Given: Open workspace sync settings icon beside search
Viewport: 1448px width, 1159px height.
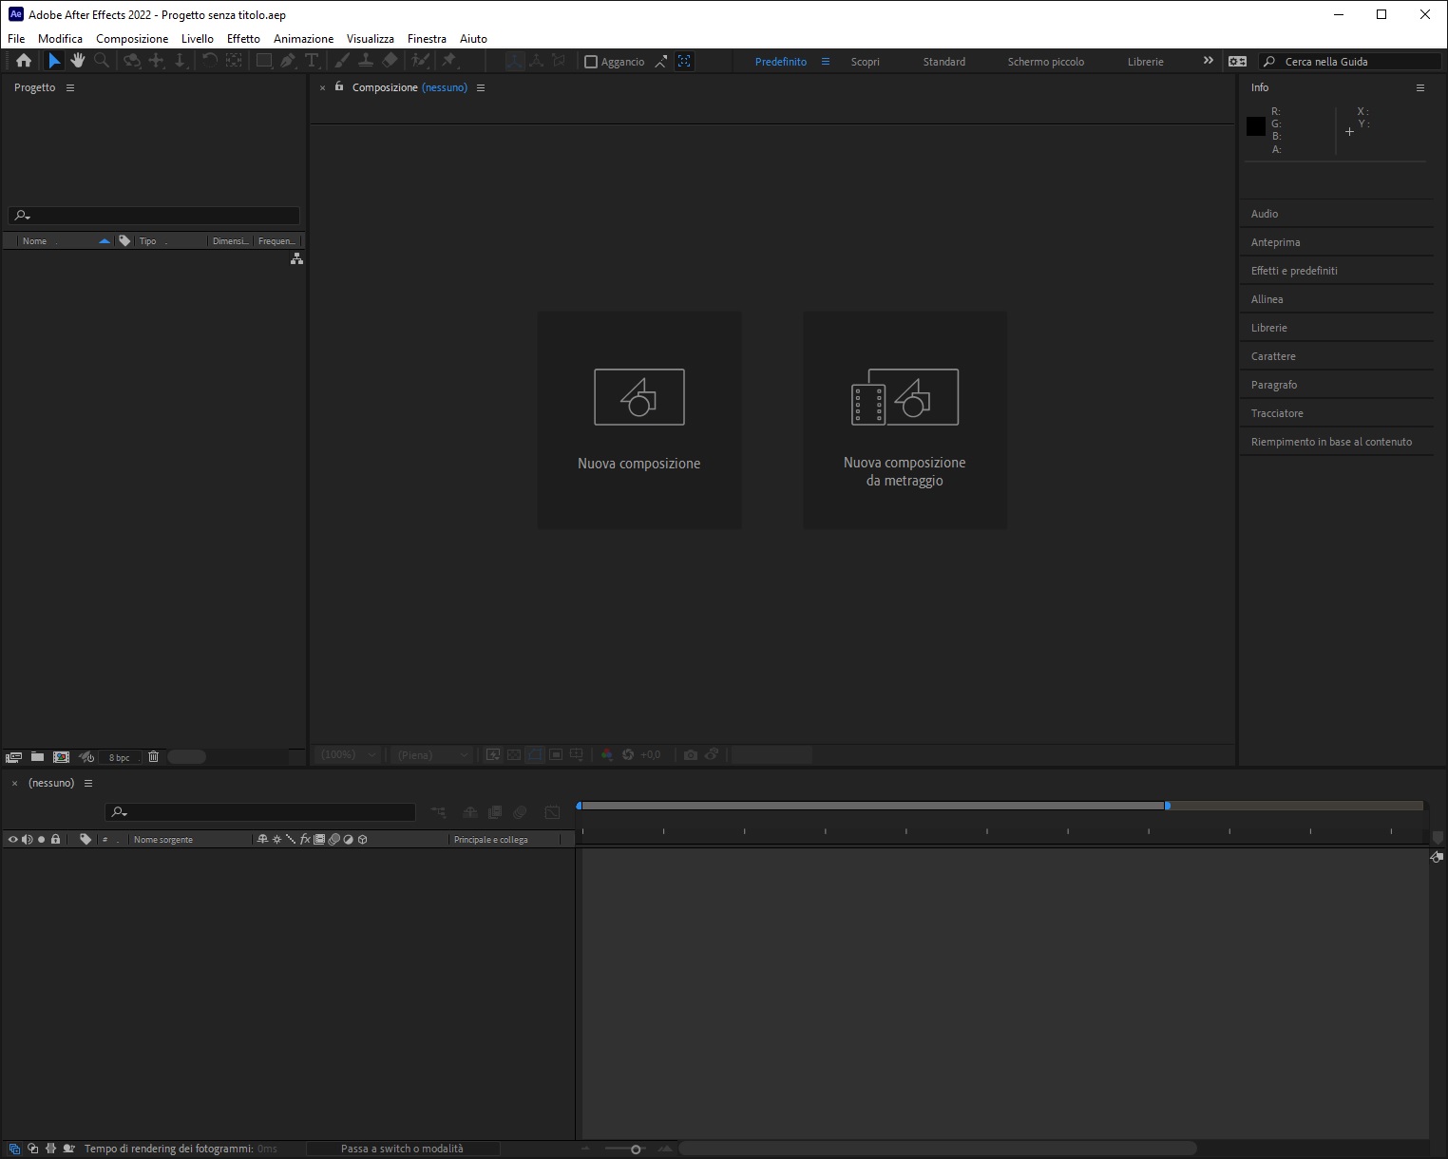Looking at the screenshot, I should 1237,61.
